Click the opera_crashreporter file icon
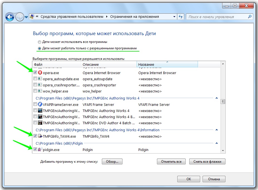258x190 pixels. (40, 85)
